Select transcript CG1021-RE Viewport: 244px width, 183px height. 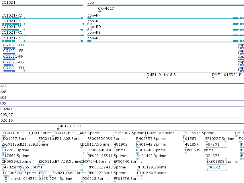pyautogui.click(x=12, y=21)
